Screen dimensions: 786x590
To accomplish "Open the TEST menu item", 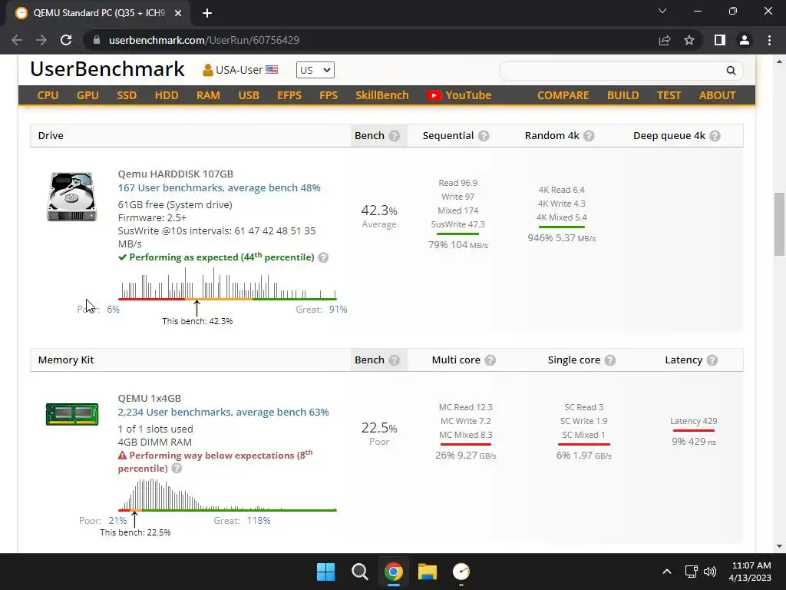I will coord(669,95).
